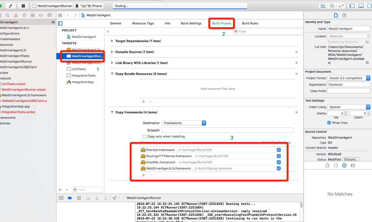This screenshot has width=372, height=222.
Task: Show code snippet library braces icon
Action: tap(336, 166)
